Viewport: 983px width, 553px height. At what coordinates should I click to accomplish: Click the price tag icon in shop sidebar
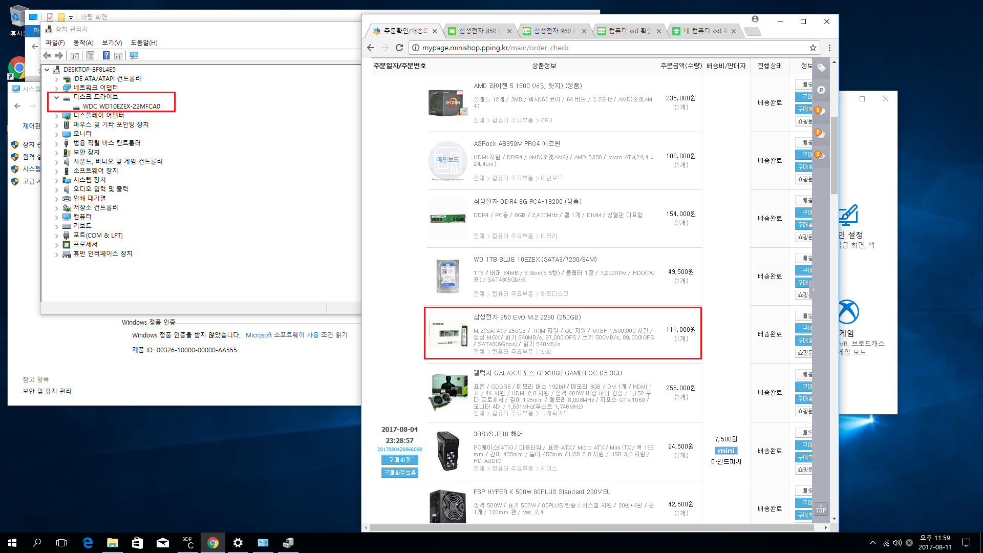coord(821,68)
